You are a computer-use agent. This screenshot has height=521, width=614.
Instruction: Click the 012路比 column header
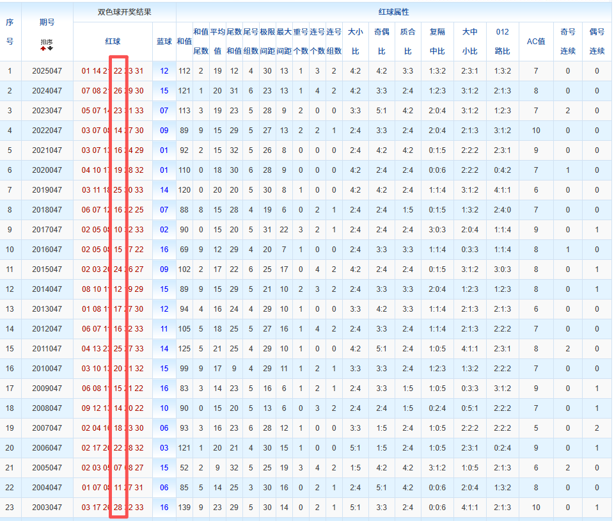pos(503,41)
